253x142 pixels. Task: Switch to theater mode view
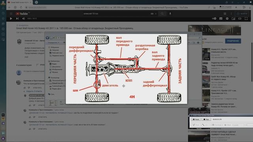point(240,19)
